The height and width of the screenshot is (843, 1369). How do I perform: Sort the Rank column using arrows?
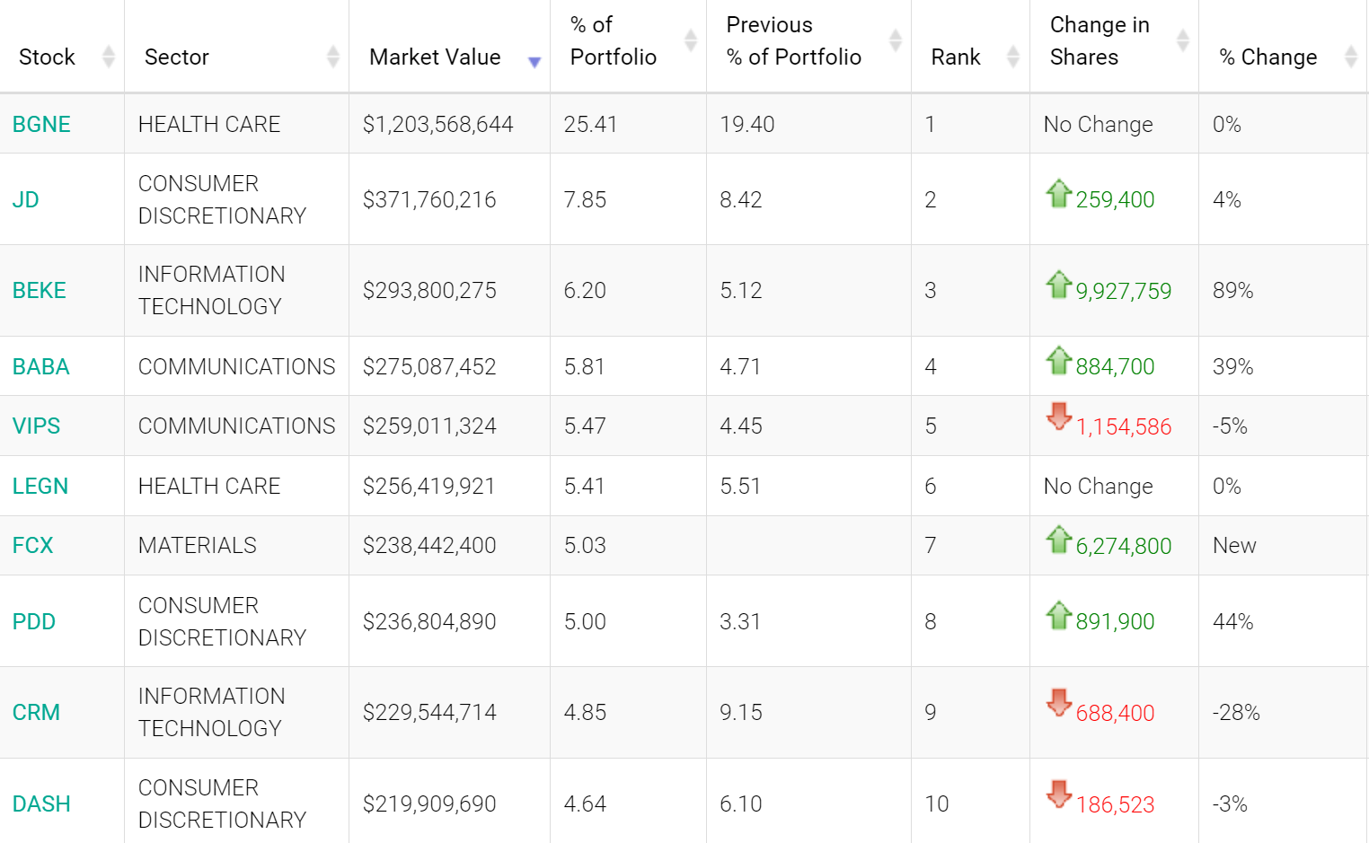1013,57
